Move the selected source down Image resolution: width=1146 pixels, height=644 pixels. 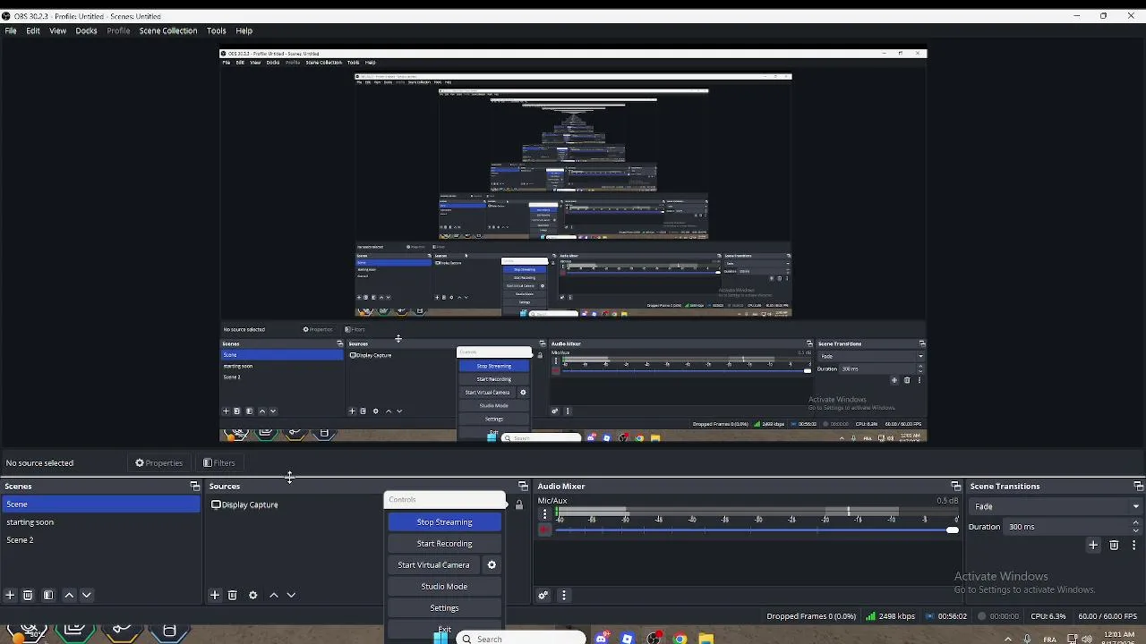point(292,596)
